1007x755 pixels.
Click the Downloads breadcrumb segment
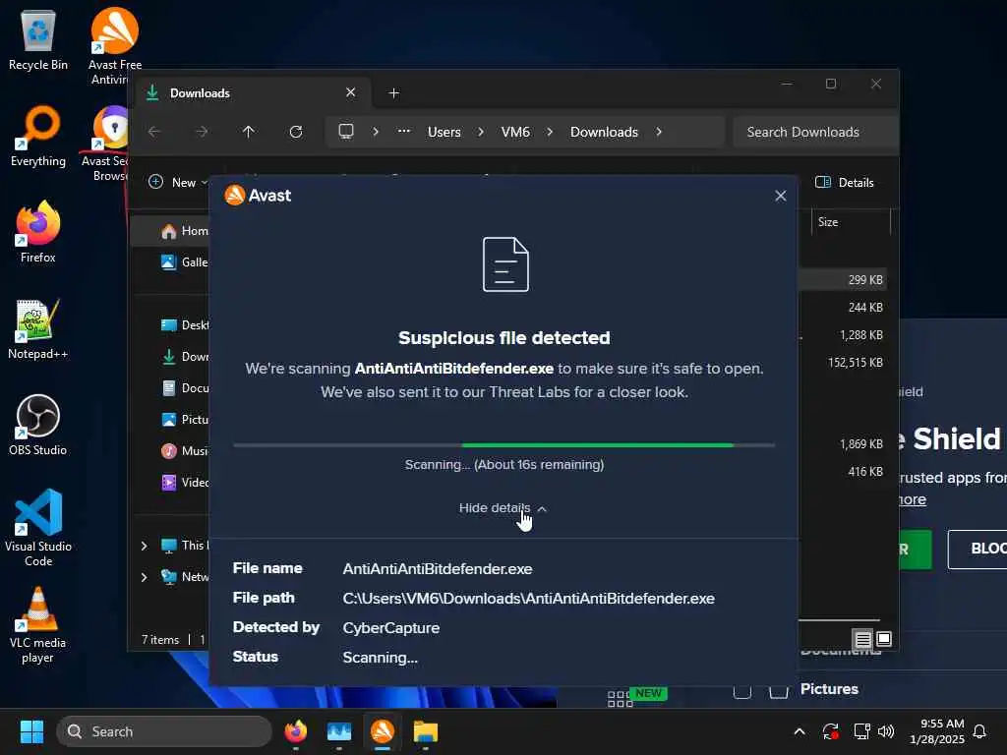(x=605, y=132)
